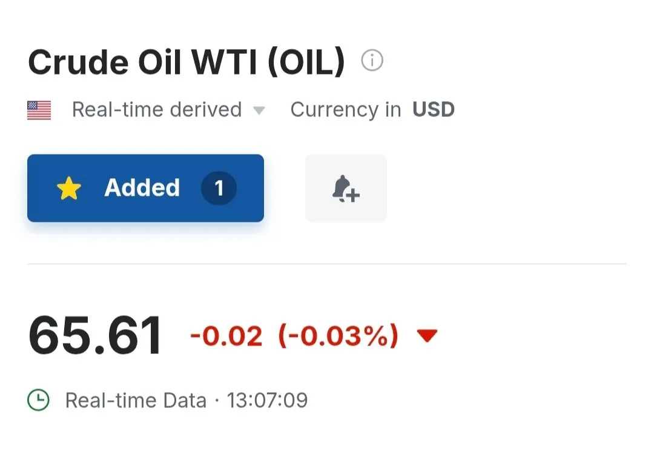Expand the Real-time derived dropdown arrow
The image size is (654, 451).
[x=259, y=110]
